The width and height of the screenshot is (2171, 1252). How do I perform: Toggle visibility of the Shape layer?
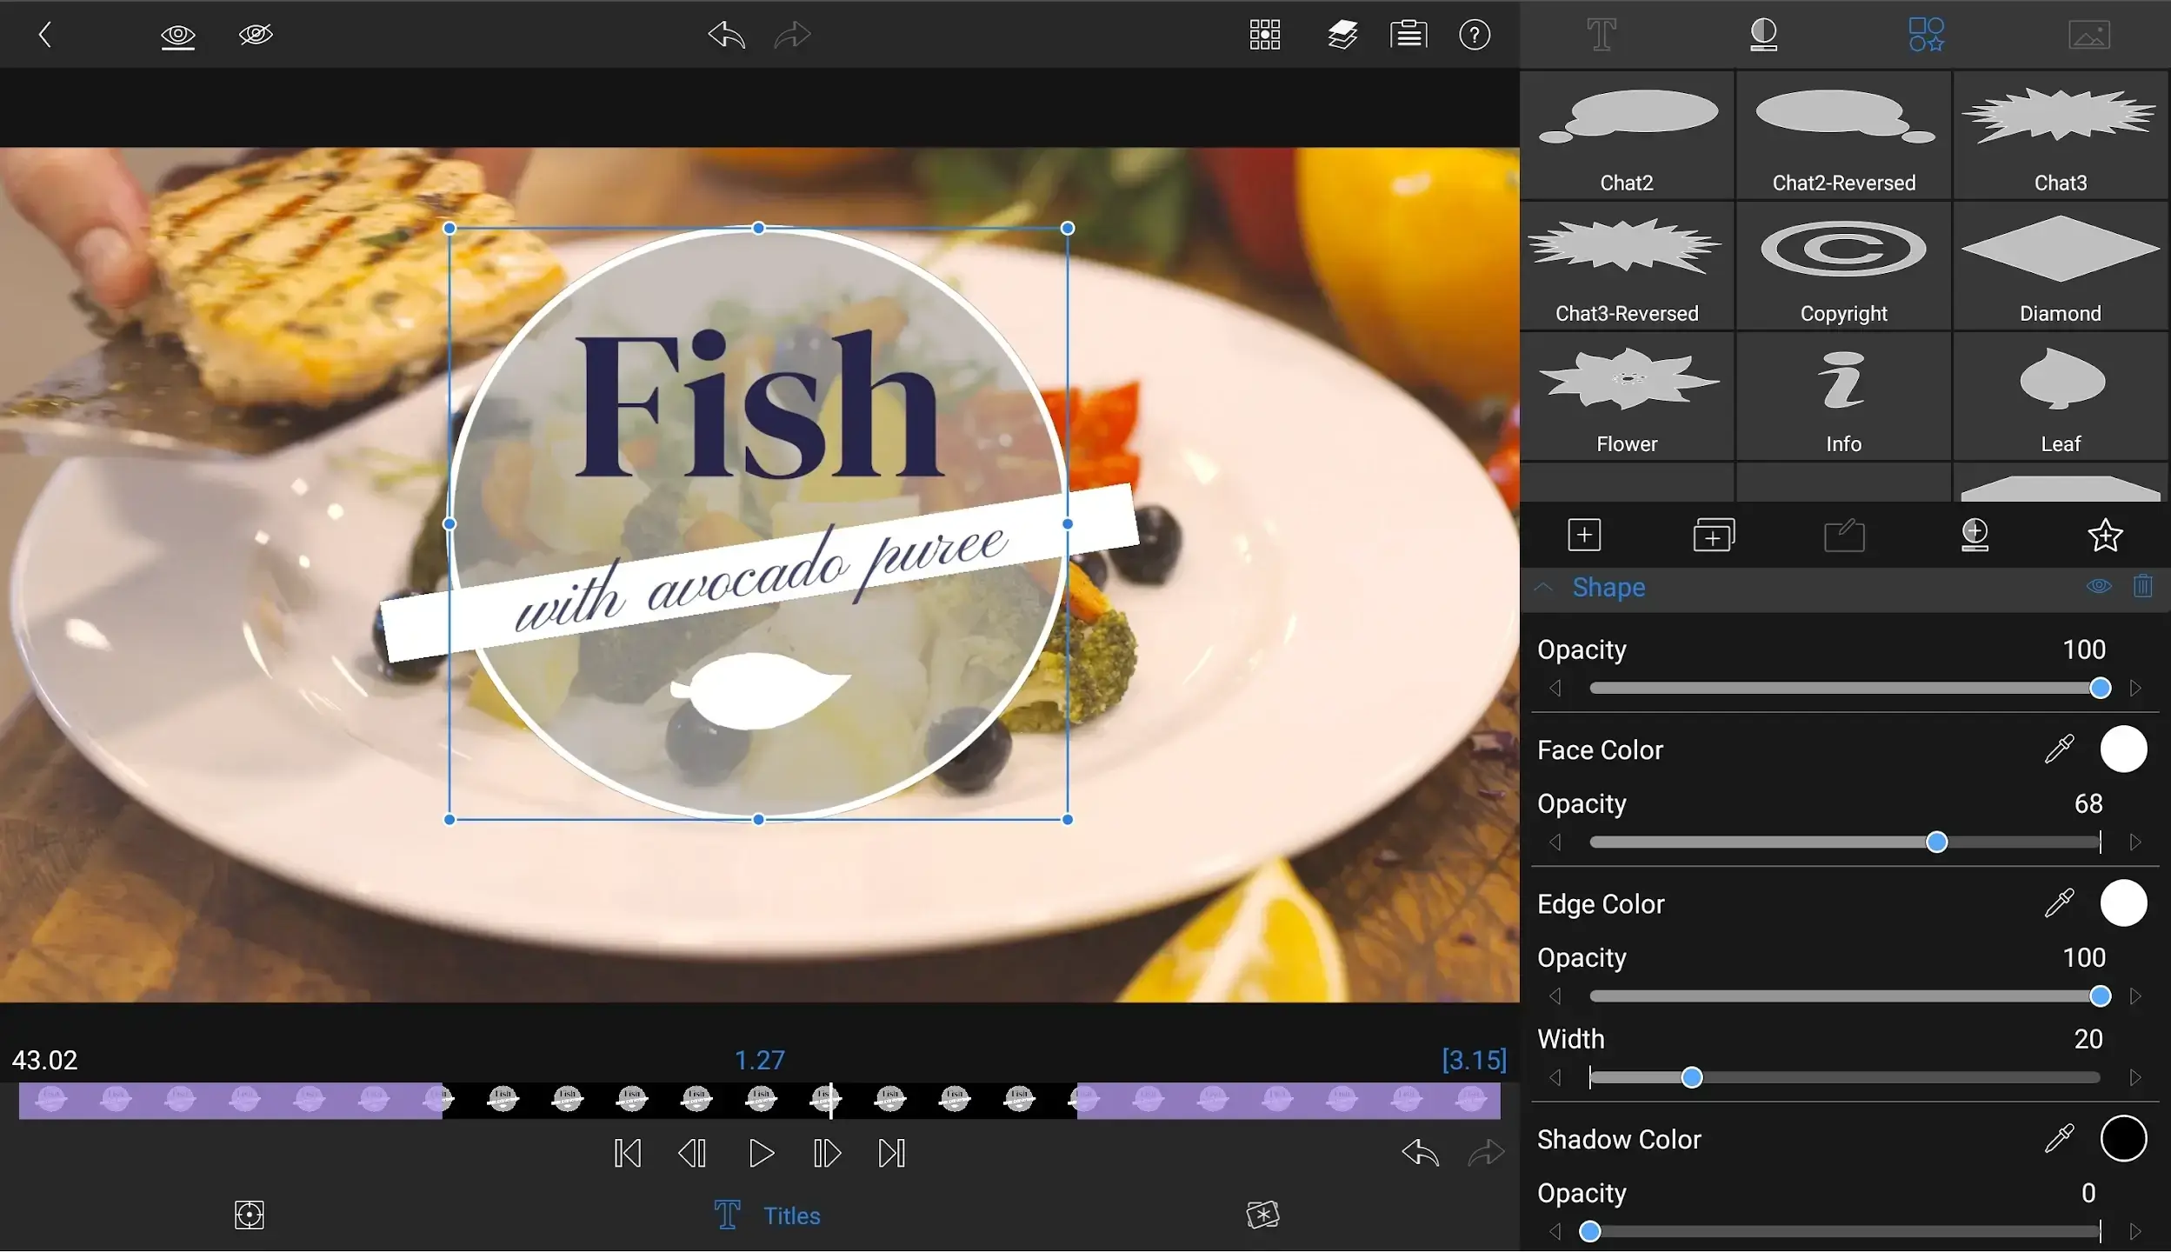tap(2098, 586)
